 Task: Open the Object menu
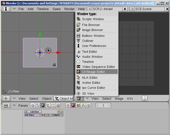tap(47, 99)
